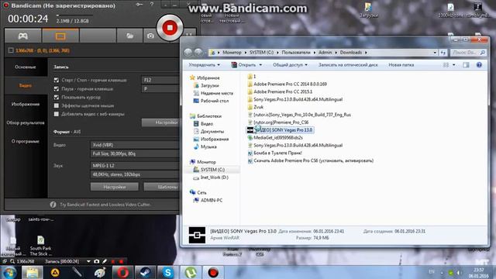Image resolution: width=496 pixels, height=279 pixels.
Task: Open uTorrent from the taskbar
Action: click(x=191, y=272)
